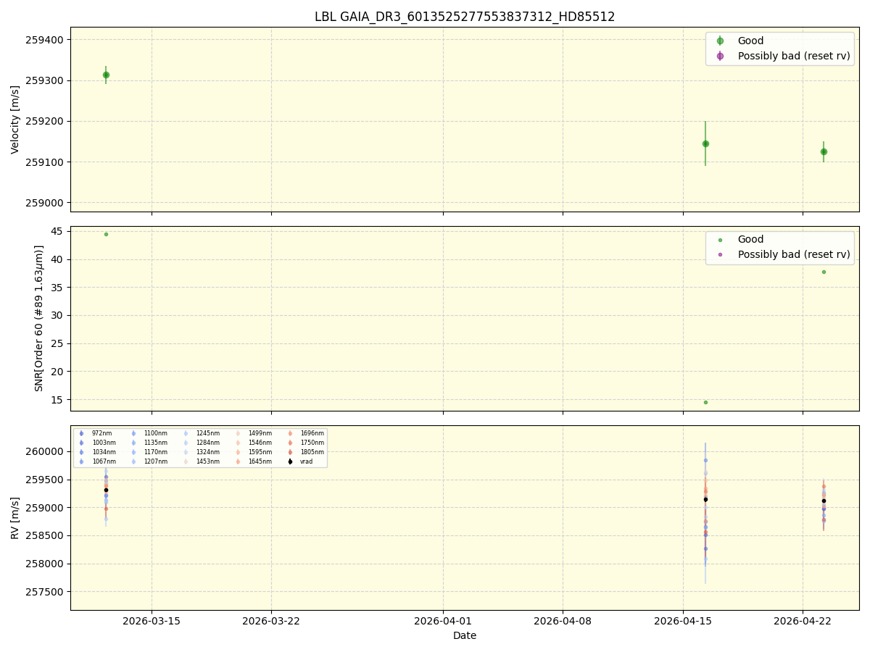Click the 1245nm marker in RV legend
This screenshot has width=870, height=652.
(x=186, y=433)
